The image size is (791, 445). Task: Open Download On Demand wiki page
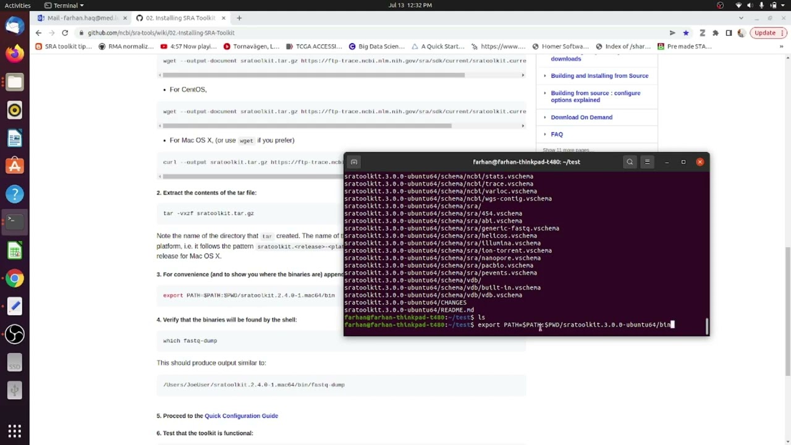click(x=582, y=117)
